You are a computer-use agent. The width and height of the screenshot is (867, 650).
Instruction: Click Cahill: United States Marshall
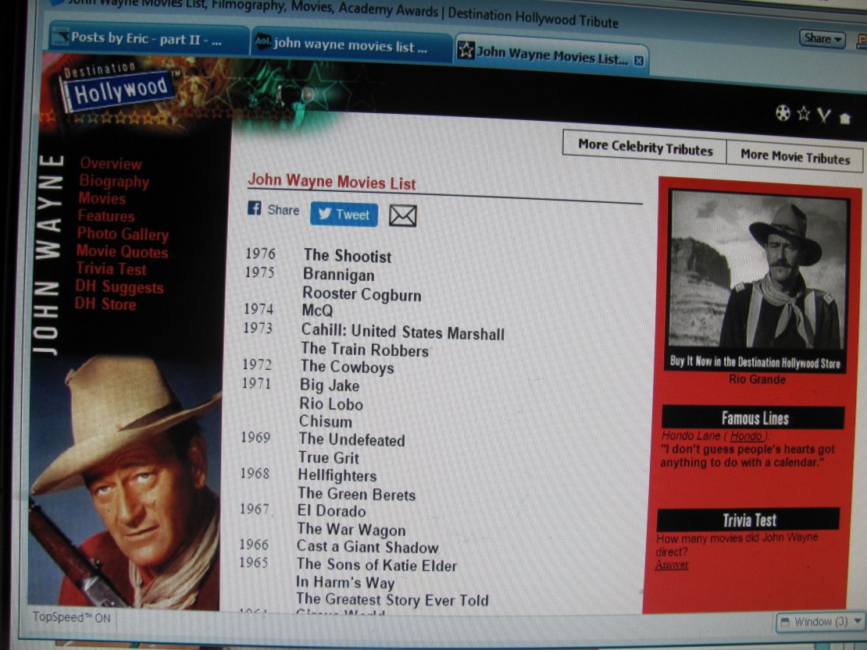[x=402, y=332]
